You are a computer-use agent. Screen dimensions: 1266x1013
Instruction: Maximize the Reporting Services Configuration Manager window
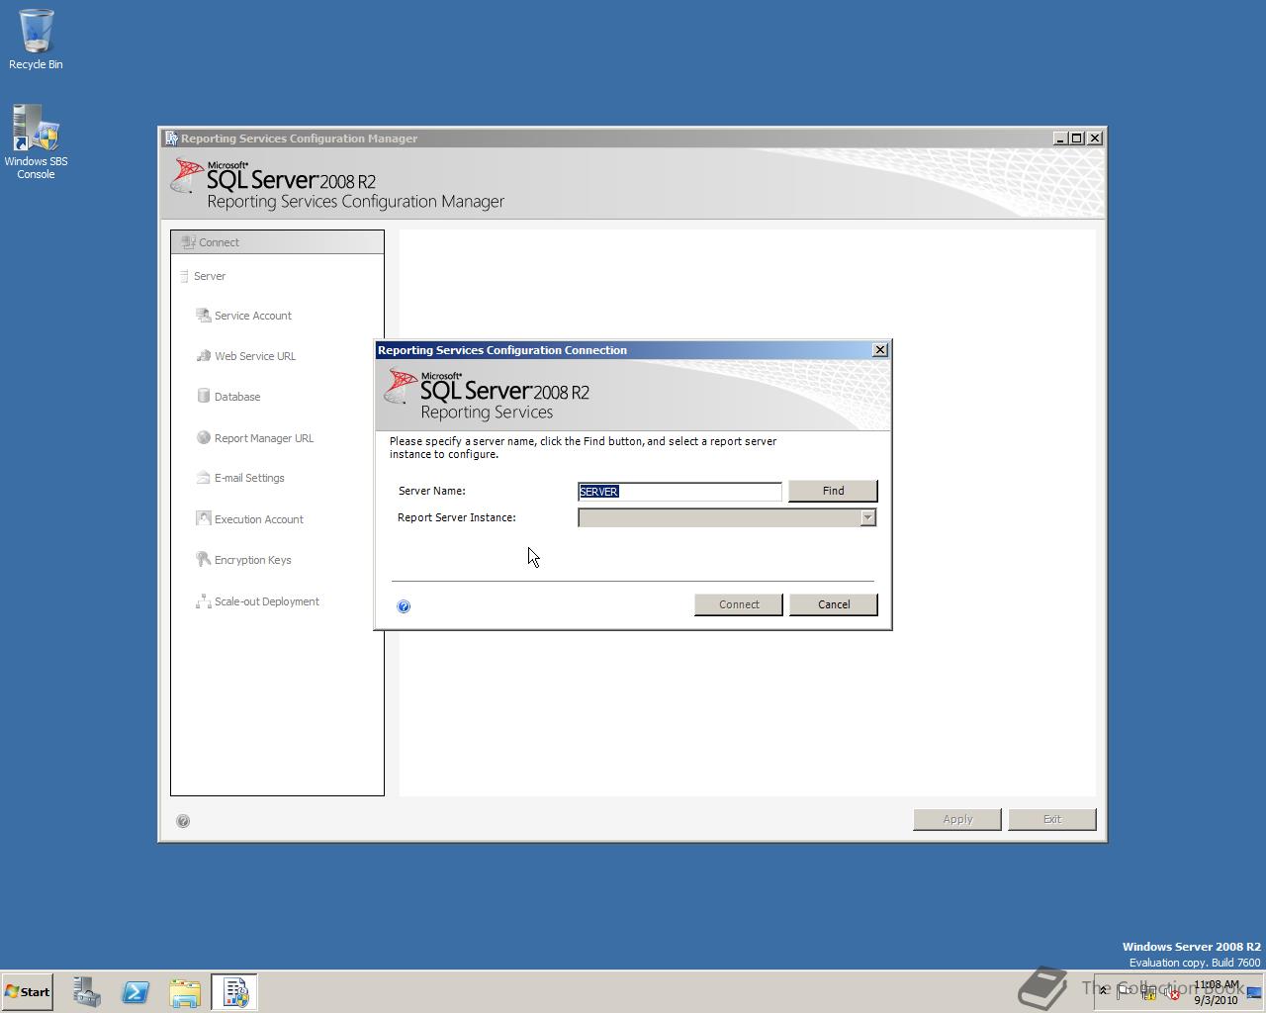(1077, 138)
